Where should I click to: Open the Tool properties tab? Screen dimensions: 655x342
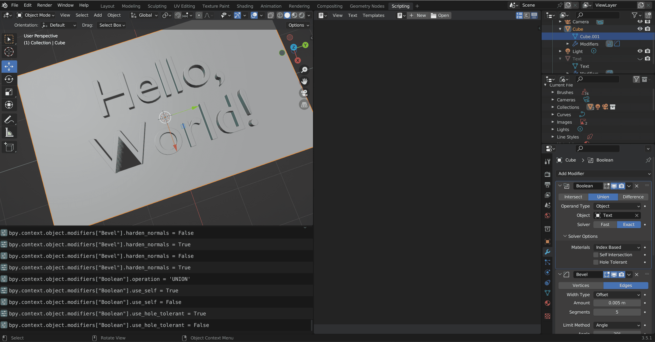point(548,161)
